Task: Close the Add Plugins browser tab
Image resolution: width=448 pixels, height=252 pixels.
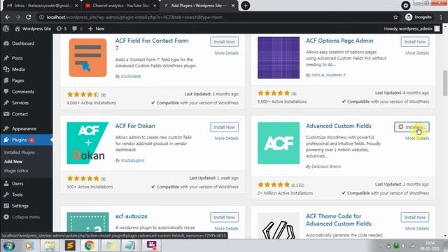Action: pyautogui.click(x=233, y=6)
